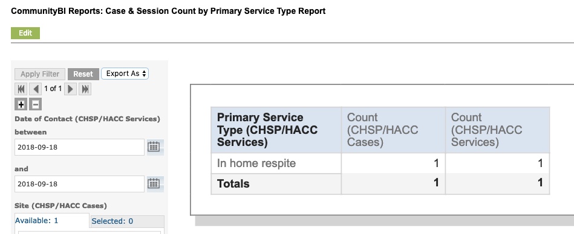Screen dimensions: 574x234
Task: Open calendar for 'between' date
Action: [154, 147]
